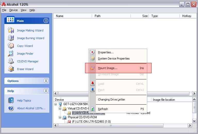The image size is (198, 134).
Task: Click the Help Topics book icon
Action: pos(11,100)
